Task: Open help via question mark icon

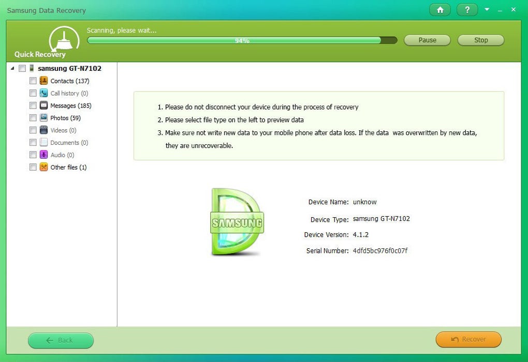Action: (467, 10)
